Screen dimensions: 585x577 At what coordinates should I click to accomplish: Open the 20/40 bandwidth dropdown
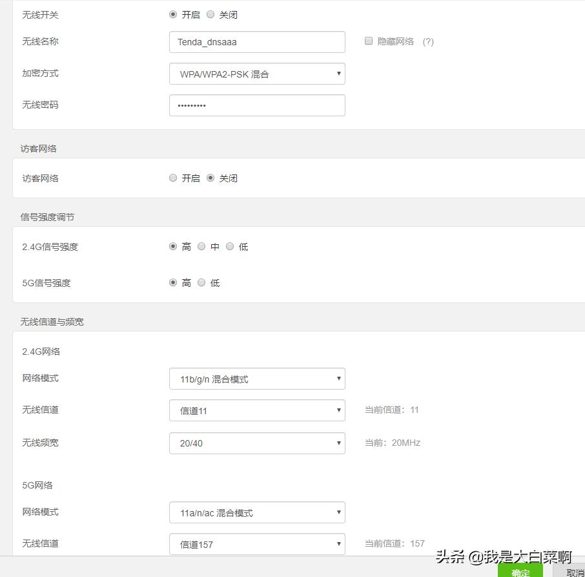pyautogui.click(x=257, y=443)
